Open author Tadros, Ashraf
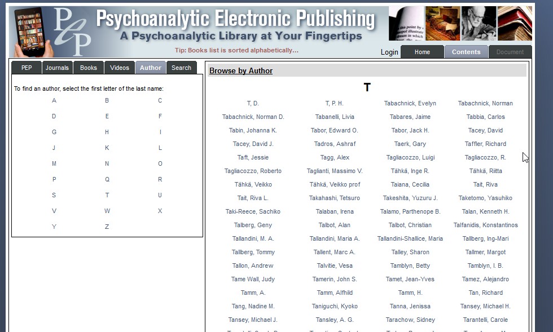553x332 pixels. coord(335,144)
